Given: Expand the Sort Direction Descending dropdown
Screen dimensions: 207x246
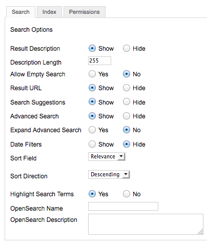Looking at the screenshot, I should pos(109,174).
